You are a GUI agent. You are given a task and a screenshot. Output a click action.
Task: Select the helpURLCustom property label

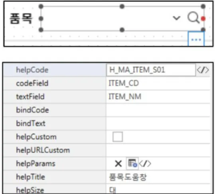click(x=43, y=150)
